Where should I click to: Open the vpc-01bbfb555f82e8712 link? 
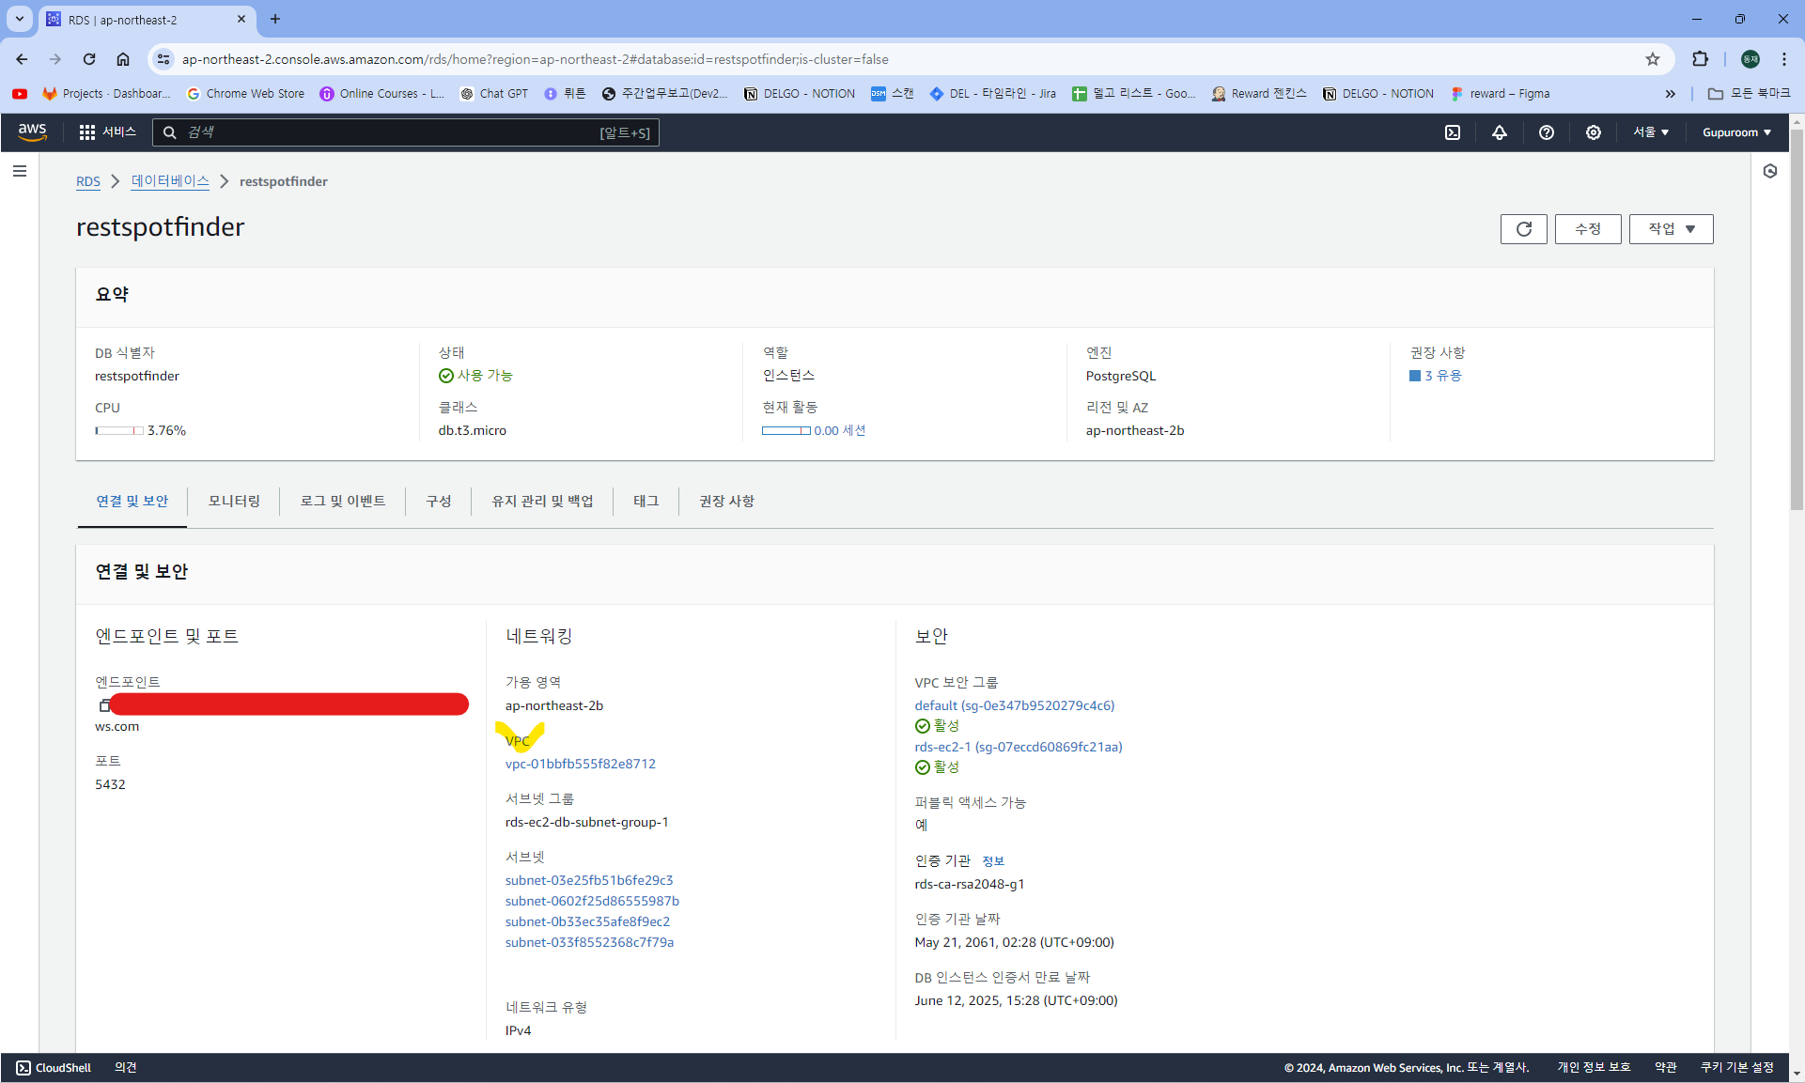pyautogui.click(x=580, y=764)
